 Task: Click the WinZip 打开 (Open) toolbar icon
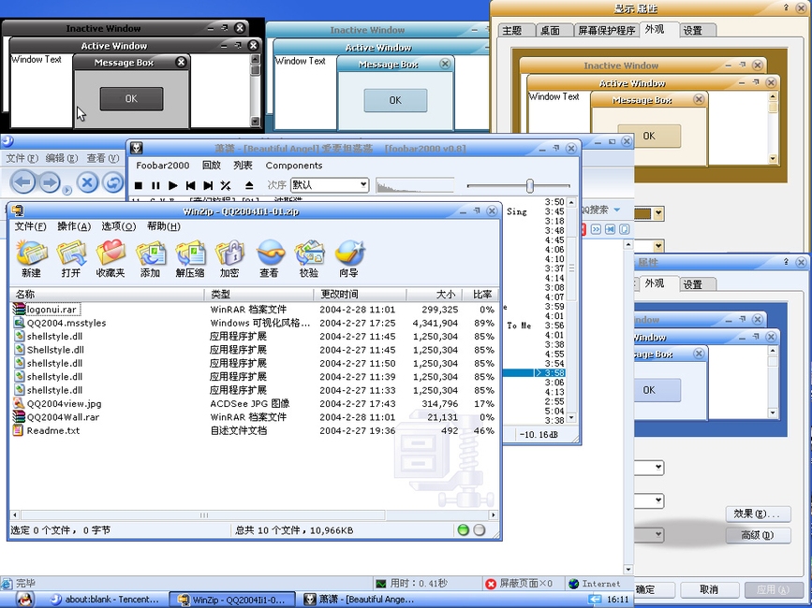pyautogui.click(x=71, y=258)
